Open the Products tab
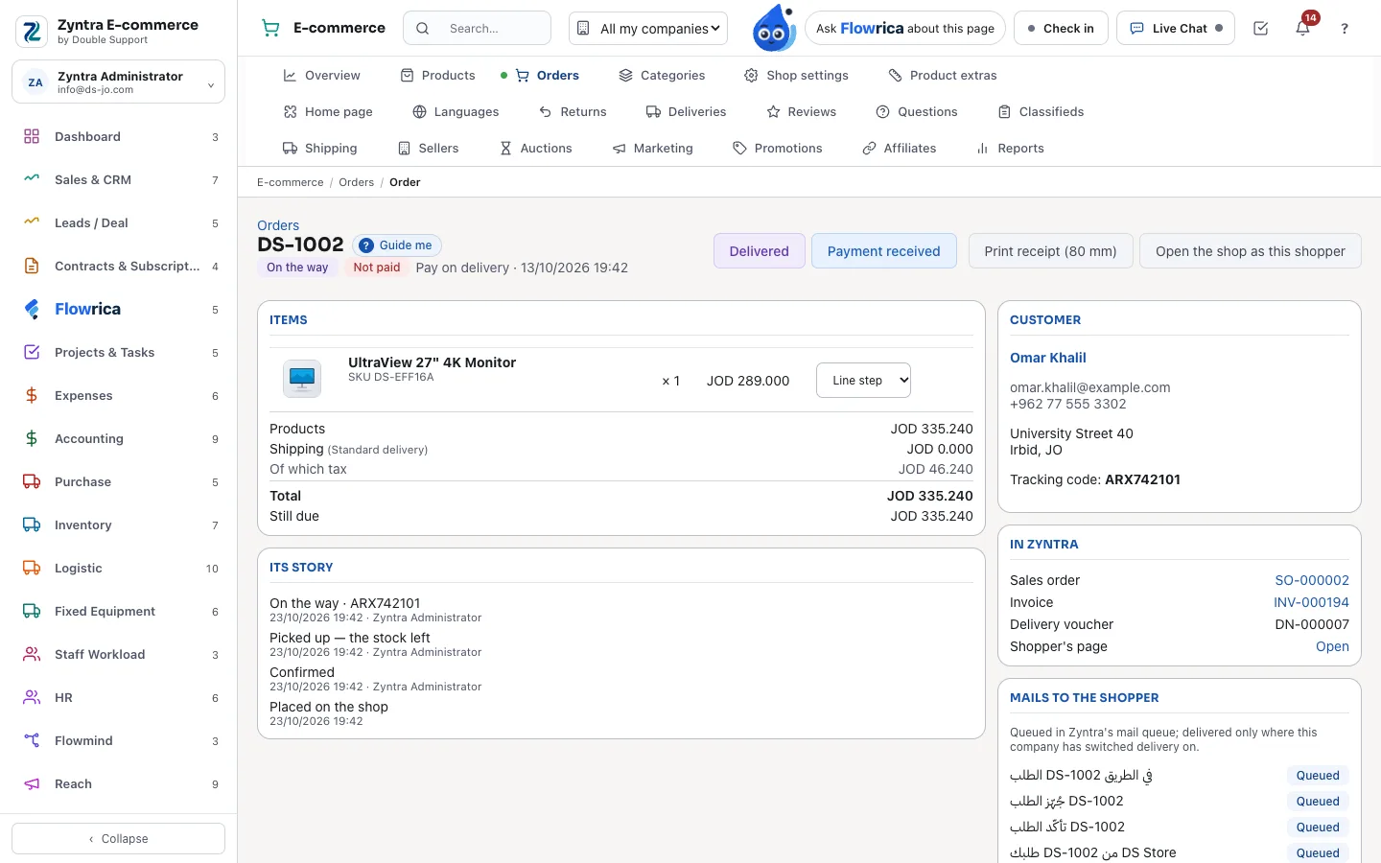The image size is (1381, 863). click(x=437, y=75)
